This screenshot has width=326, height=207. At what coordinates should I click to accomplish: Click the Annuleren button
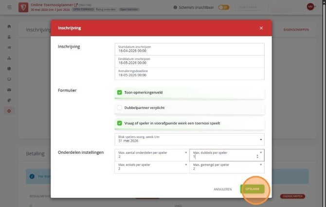pos(223,189)
